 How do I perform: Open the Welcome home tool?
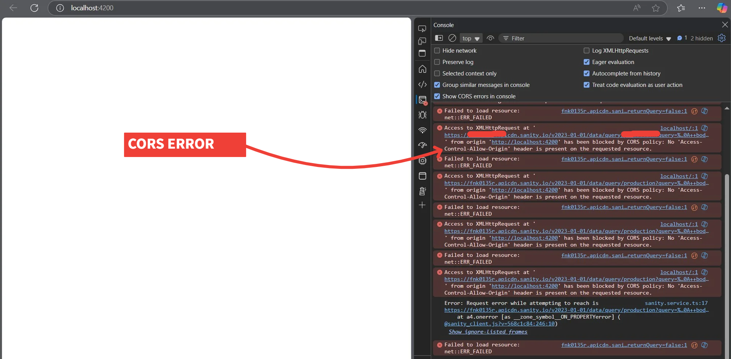[x=422, y=69]
